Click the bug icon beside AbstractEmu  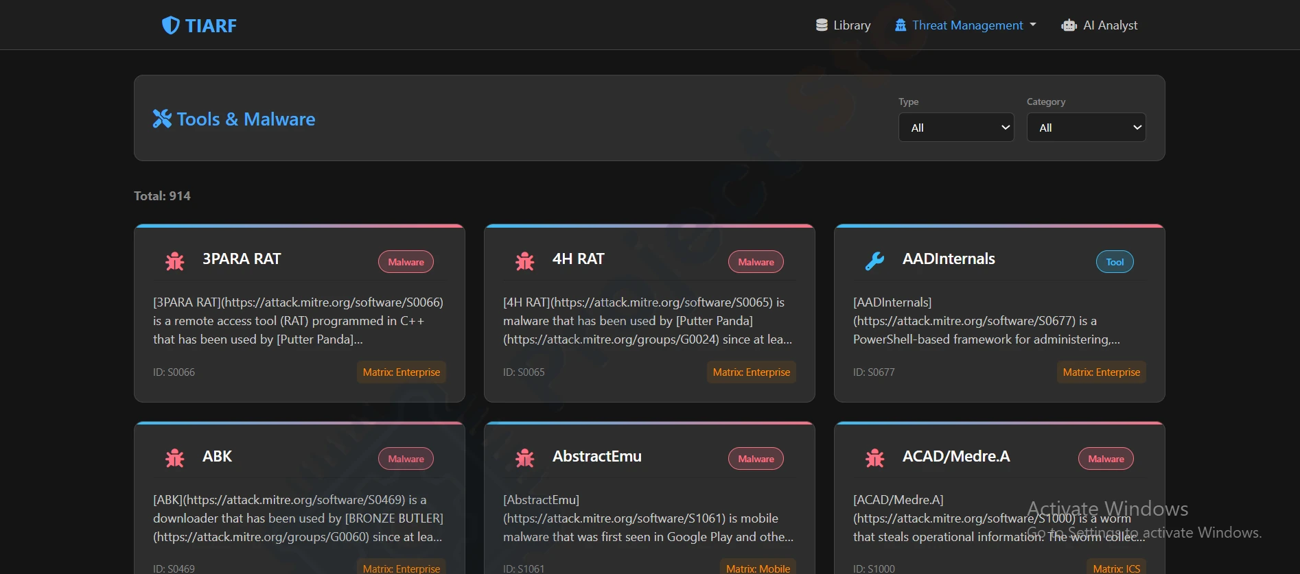pos(525,458)
